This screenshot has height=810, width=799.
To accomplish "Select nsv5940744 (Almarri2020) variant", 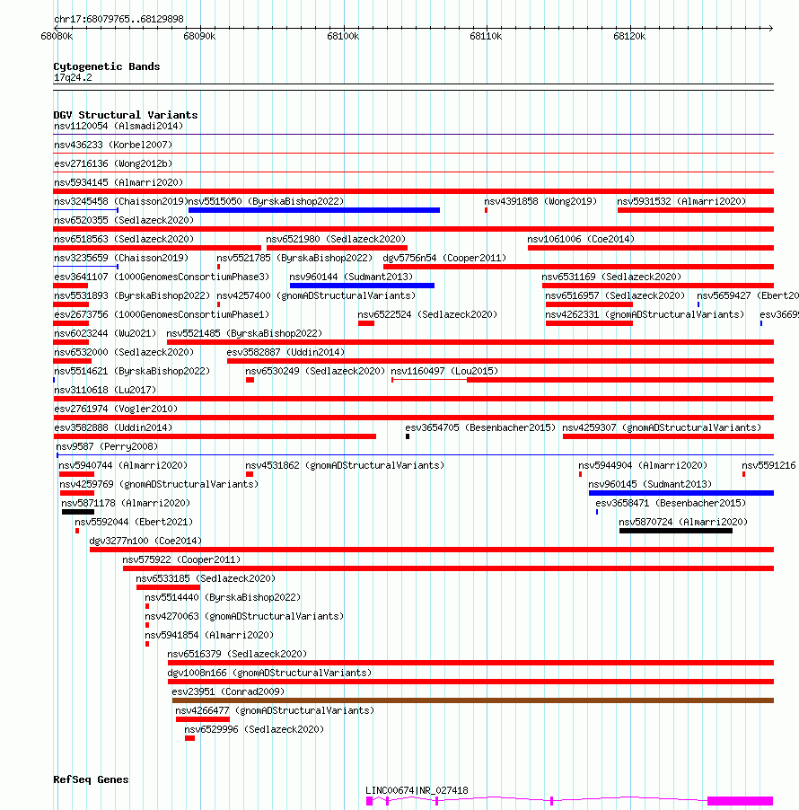I will [123, 465].
